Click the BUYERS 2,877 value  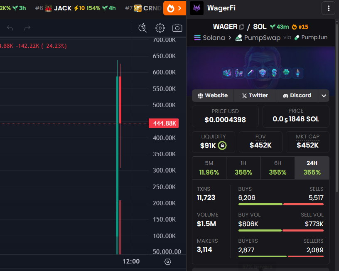point(246,250)
